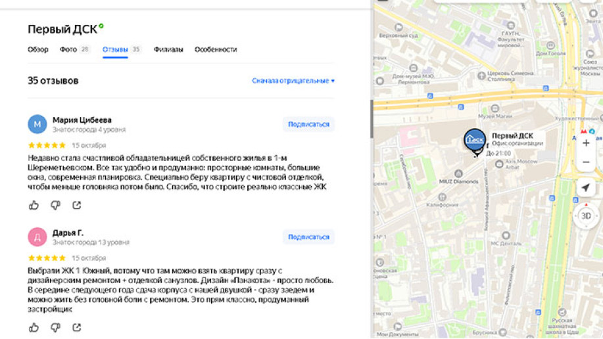Share Дарья Г.'s review
The width and height of the screenshot is (603, 339).
77,327
